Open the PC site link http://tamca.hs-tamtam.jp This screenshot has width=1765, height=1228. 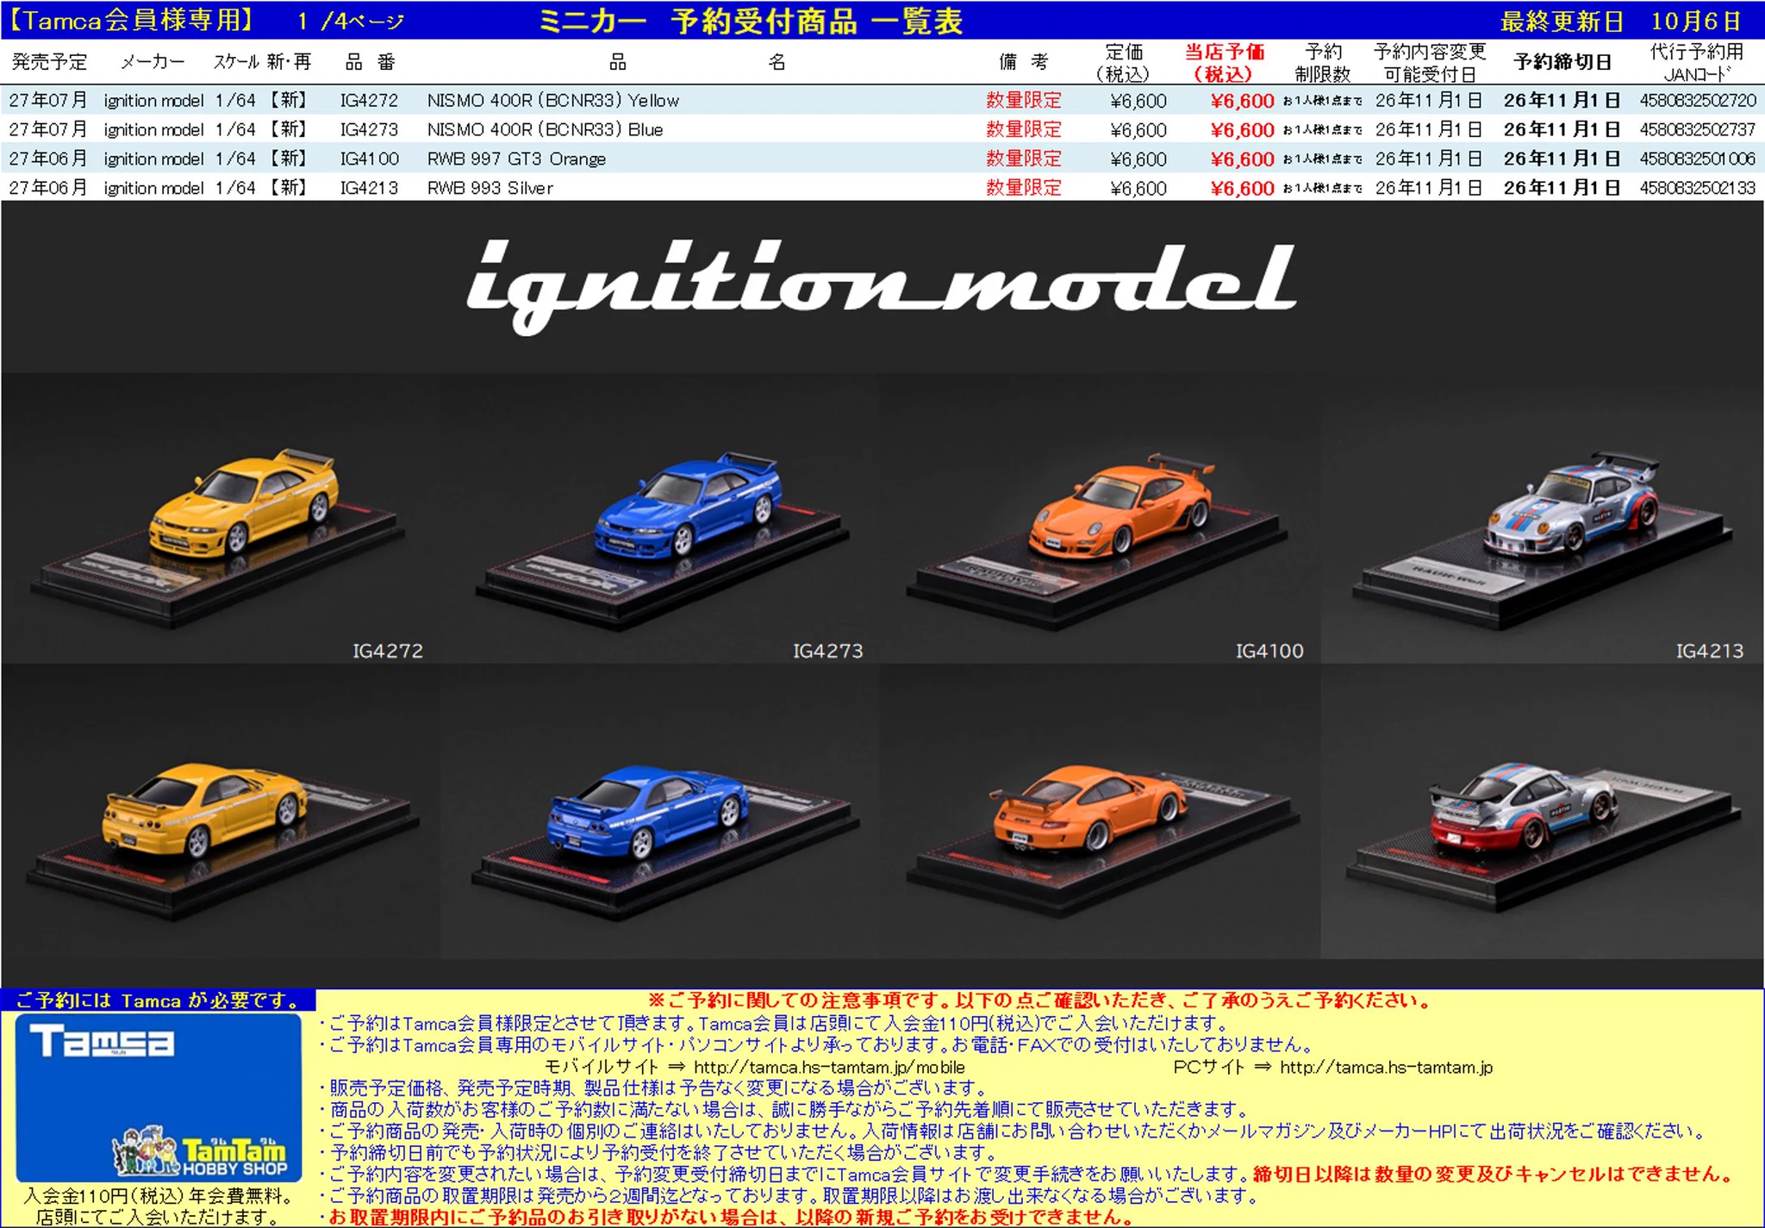(1386, 1068)
